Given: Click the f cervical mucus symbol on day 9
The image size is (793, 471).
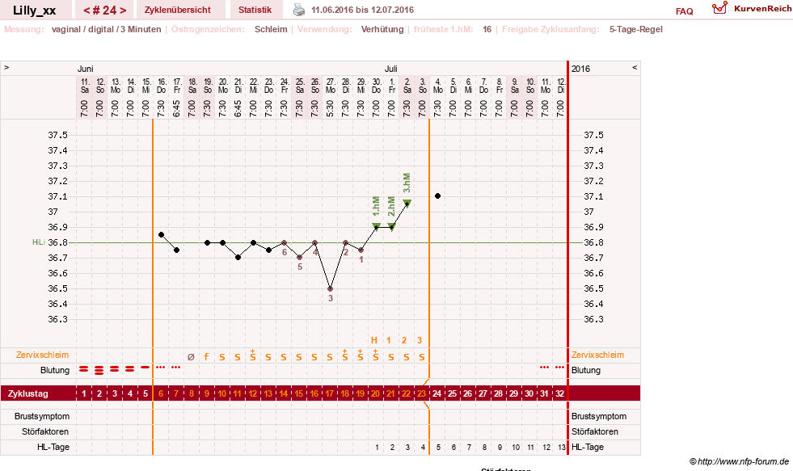Looking at the screenshot, I should [x=206, y=357].
